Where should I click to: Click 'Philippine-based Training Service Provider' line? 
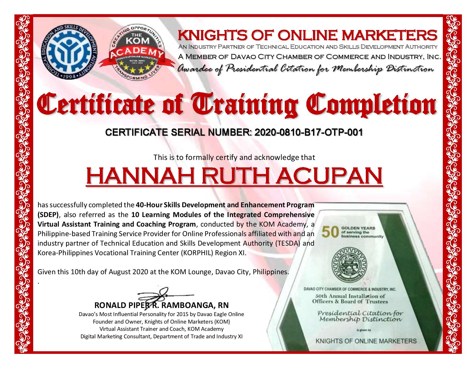176,233
